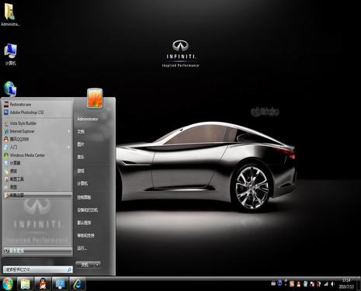The height and width of the screenshot is (291, 361).
Task: Click the Windows Start orb
Action: pos(8,284)
